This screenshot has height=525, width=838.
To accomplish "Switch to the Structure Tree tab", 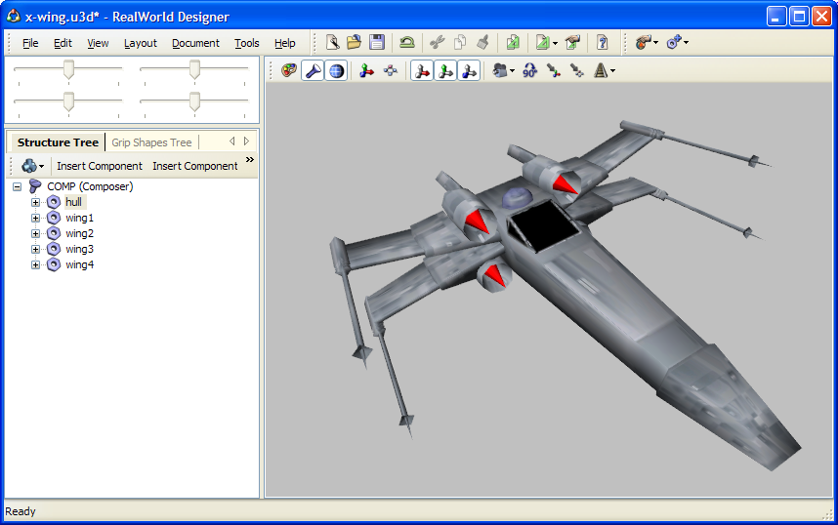I will 58,142.
